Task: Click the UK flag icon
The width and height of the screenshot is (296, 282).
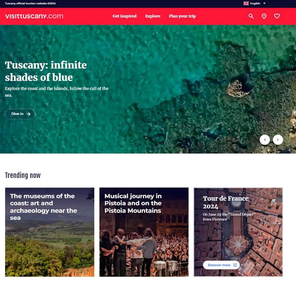Action: point(246,3)
